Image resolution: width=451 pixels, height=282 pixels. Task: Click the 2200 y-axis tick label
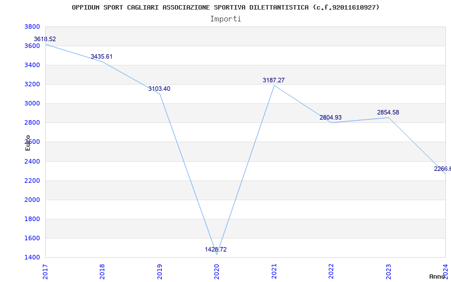coord(32,180)
